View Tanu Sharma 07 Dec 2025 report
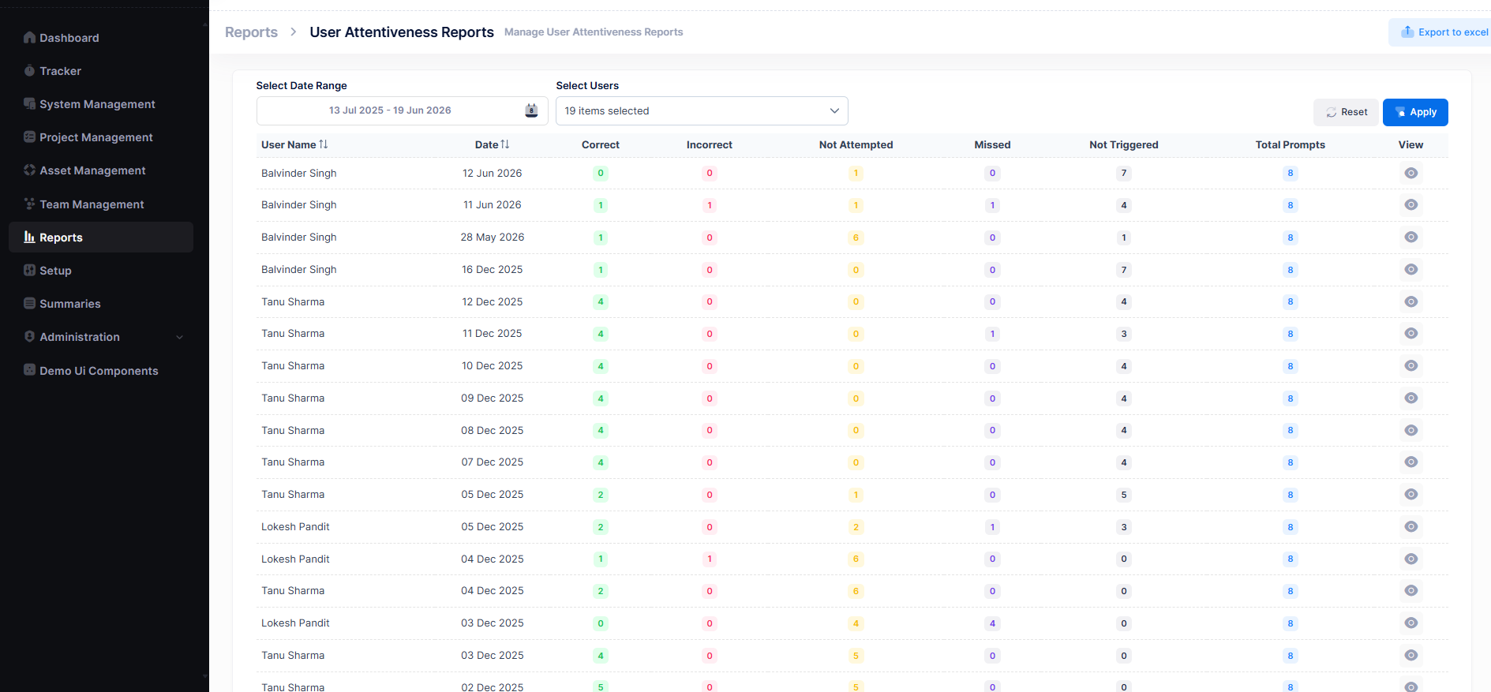The width and height of the screenshot is (1491, 692). (1411, 462)
